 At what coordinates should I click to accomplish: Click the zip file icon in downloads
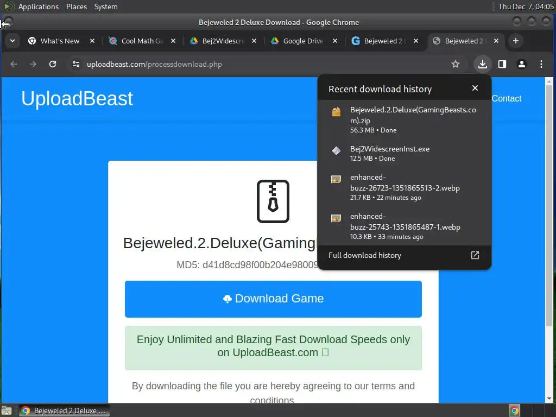coord(336,112)
